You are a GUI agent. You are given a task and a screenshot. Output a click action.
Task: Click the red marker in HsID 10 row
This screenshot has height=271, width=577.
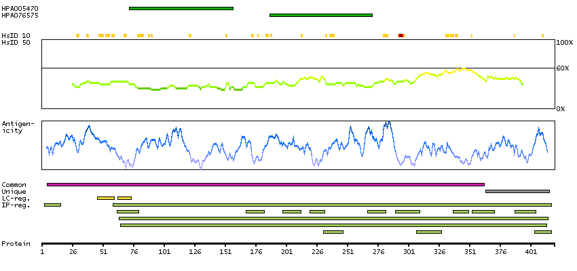pos(401,35)
